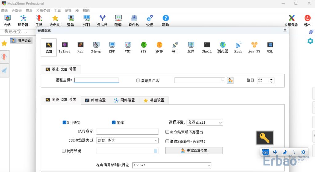Image resolution: width=315 pixels, height=172 pixels.
Task: Select the RDP session type
Action: [x=112, y=48]
